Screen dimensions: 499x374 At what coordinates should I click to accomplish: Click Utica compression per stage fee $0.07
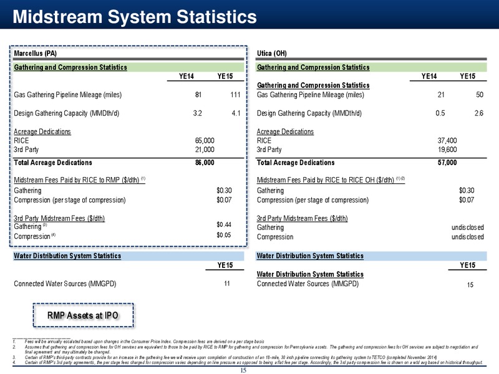point(467,200)
